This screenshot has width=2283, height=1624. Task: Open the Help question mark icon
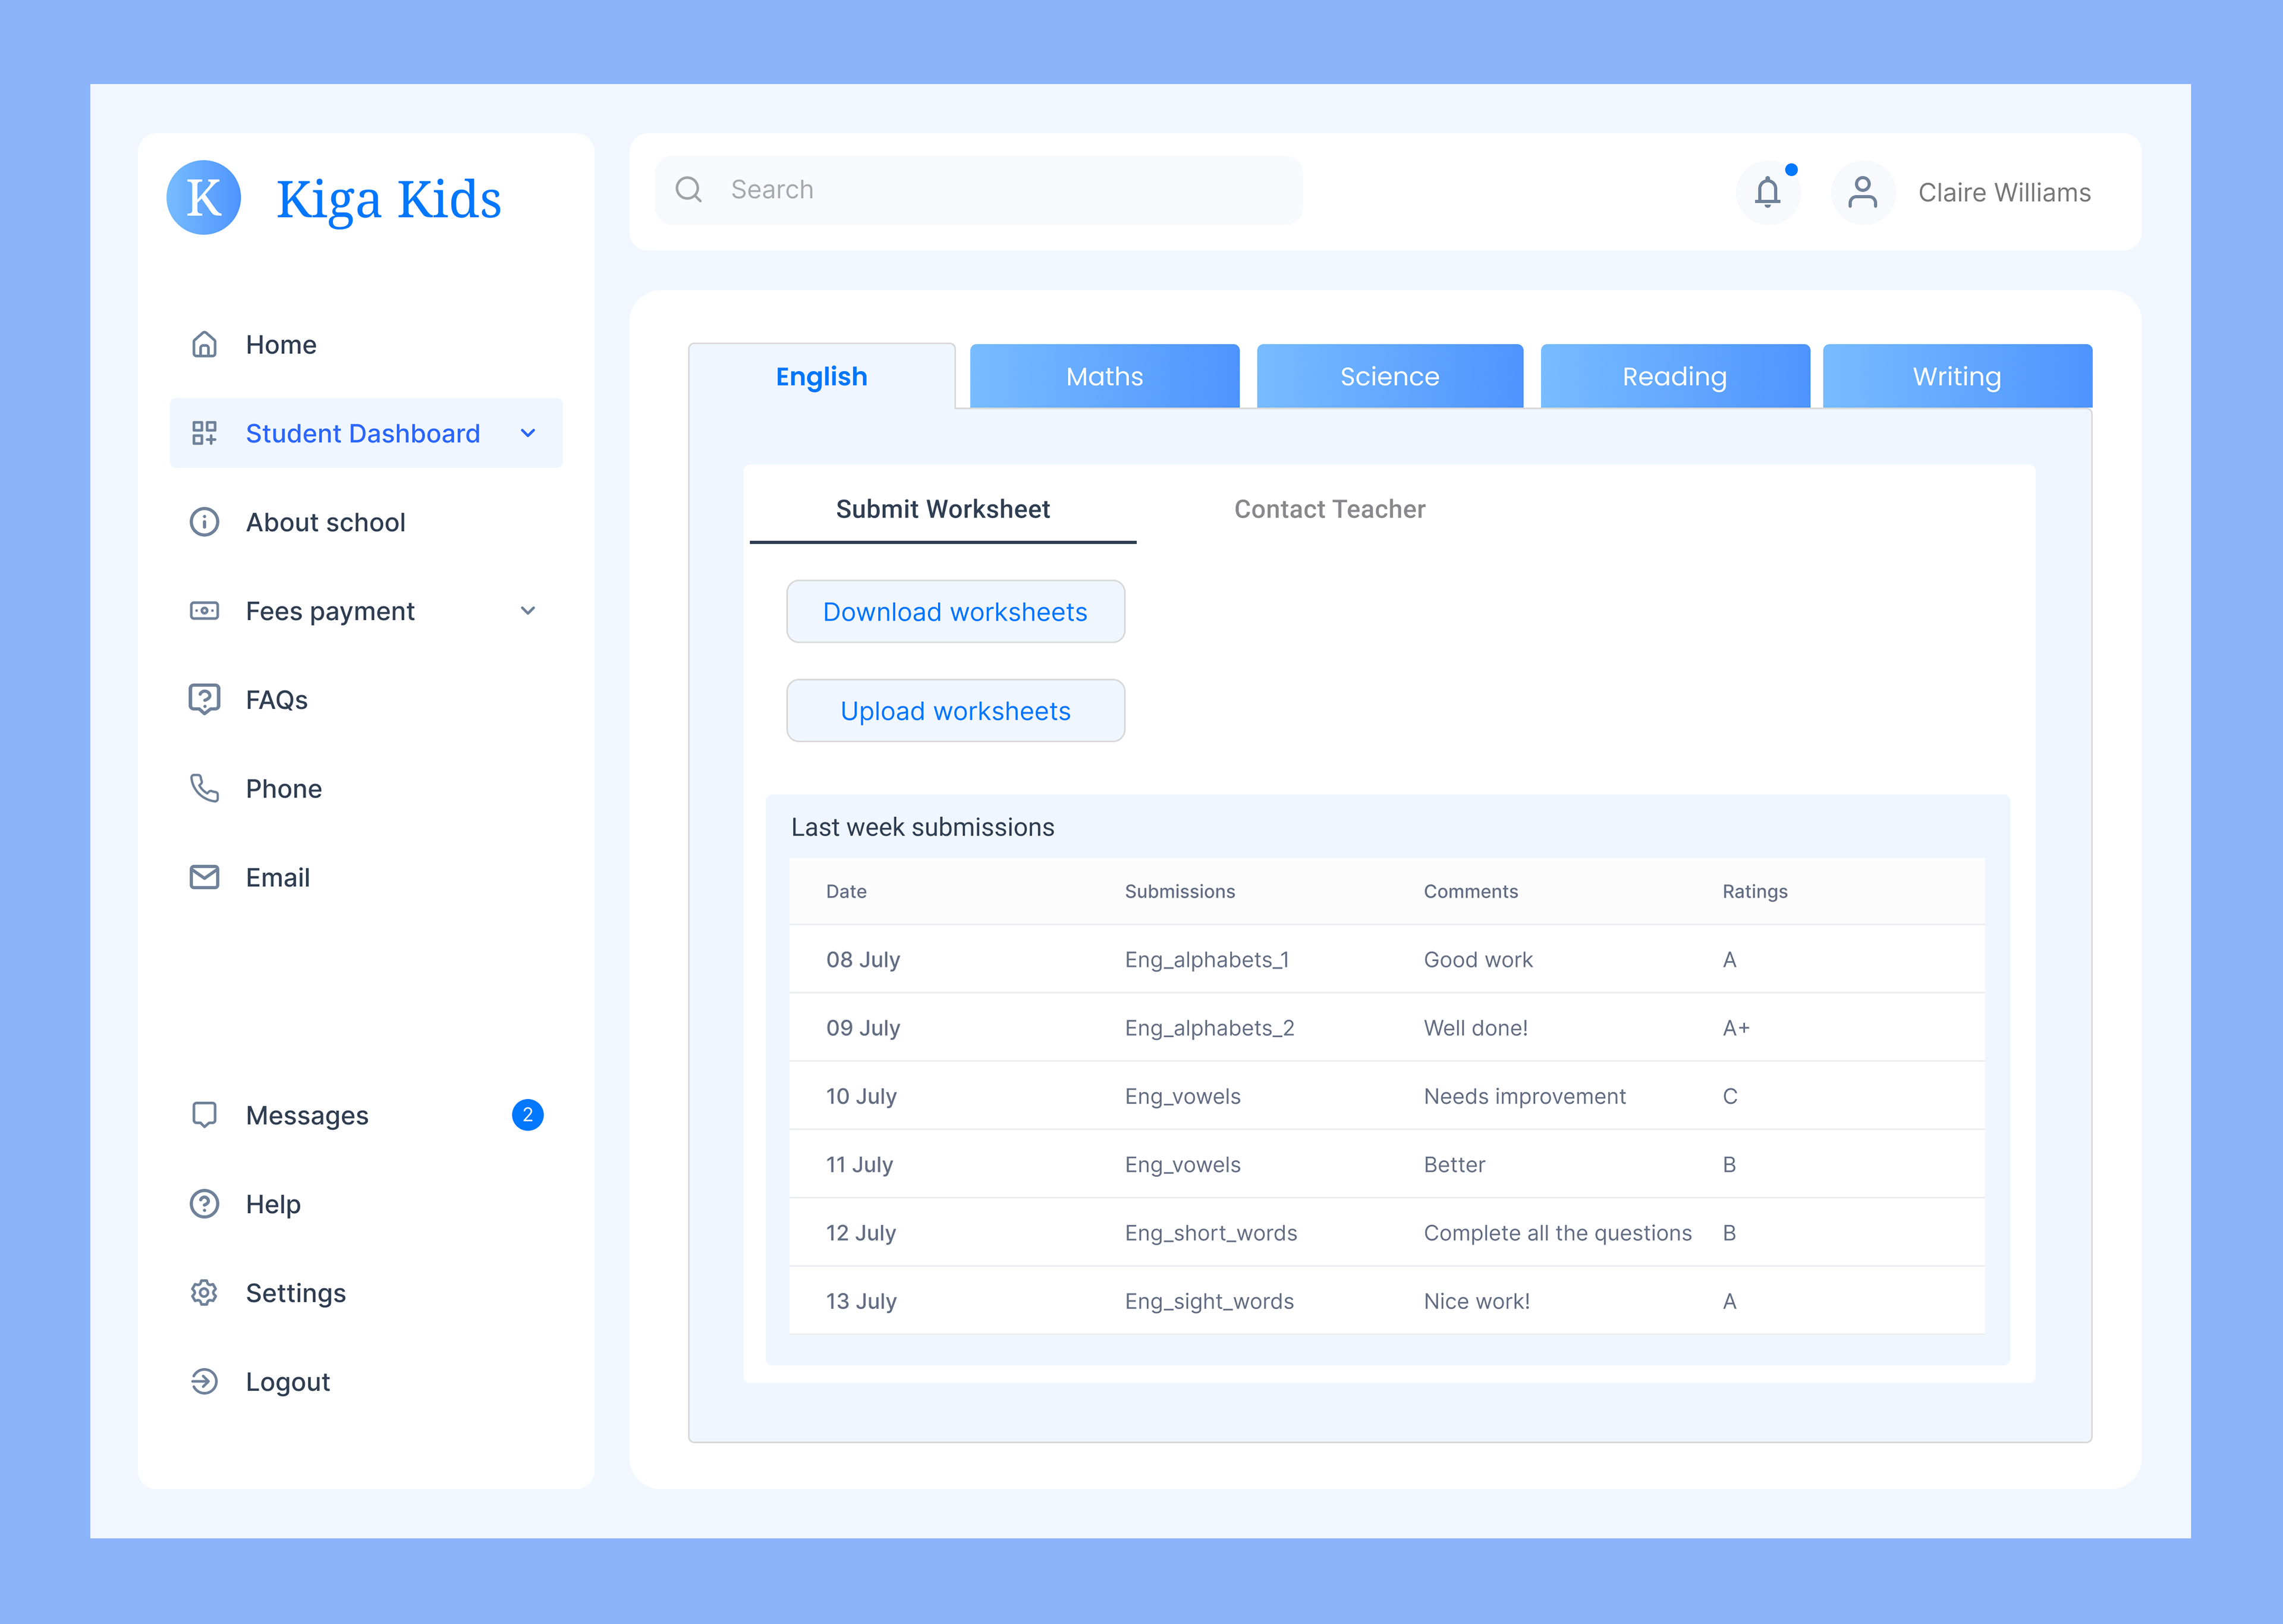point(204,1204)
